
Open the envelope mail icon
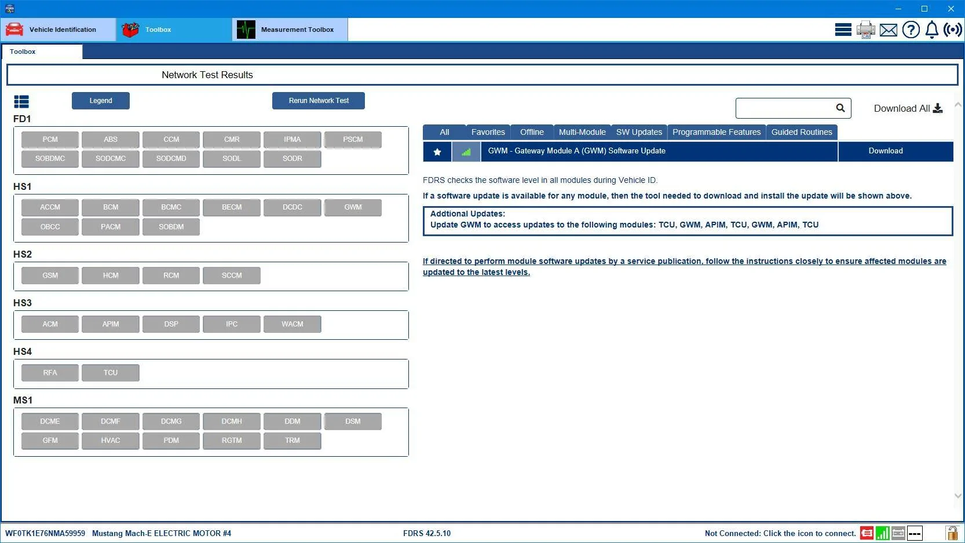coord(889,30)
